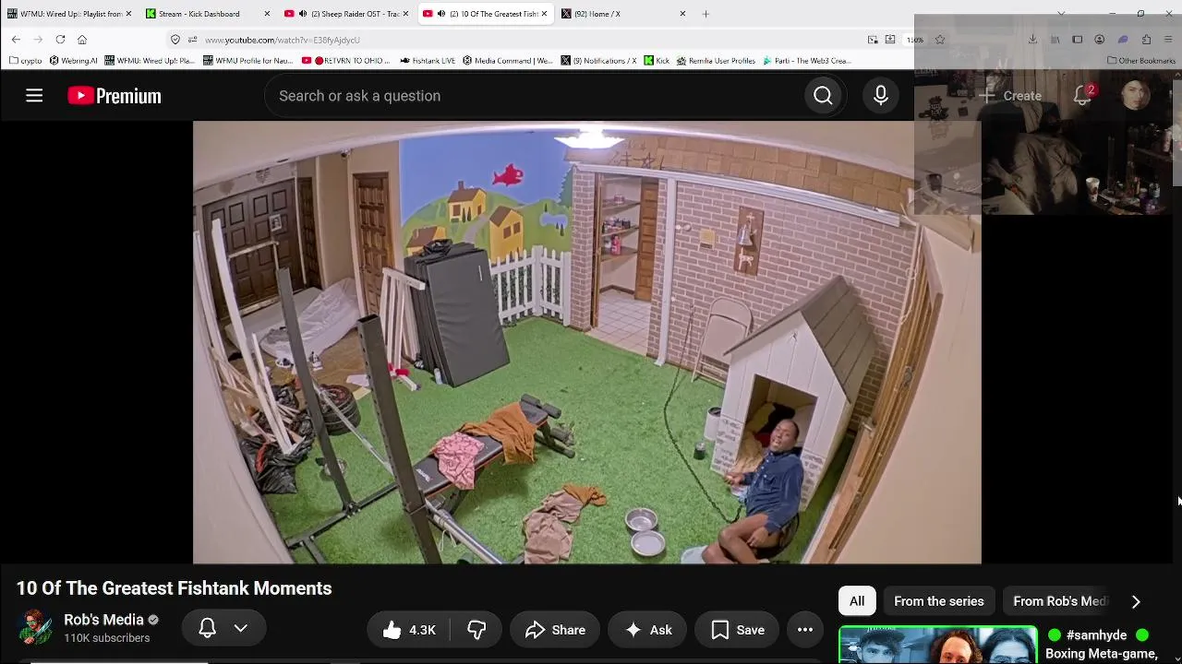Open the browser account icon in toolbar

coord(1099,40)
